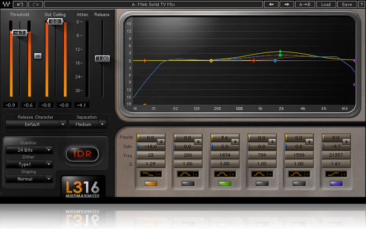Open the Release Character Default dropdown

[36, 125]
